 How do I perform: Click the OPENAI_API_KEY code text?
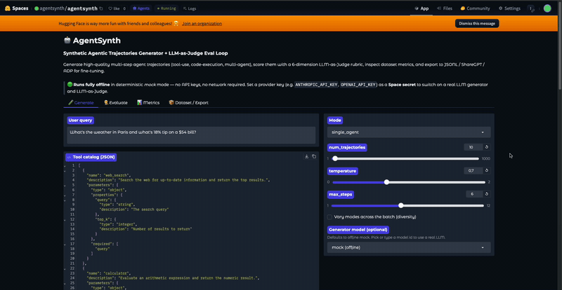click(x=358, y=85)
